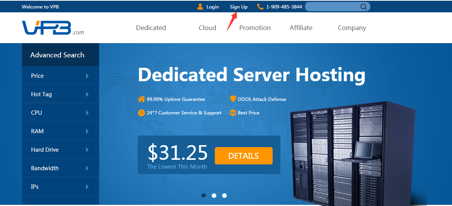
Task: Expand the IPs filter arrow
Action: pyautogui.click(x=87, y=187)
